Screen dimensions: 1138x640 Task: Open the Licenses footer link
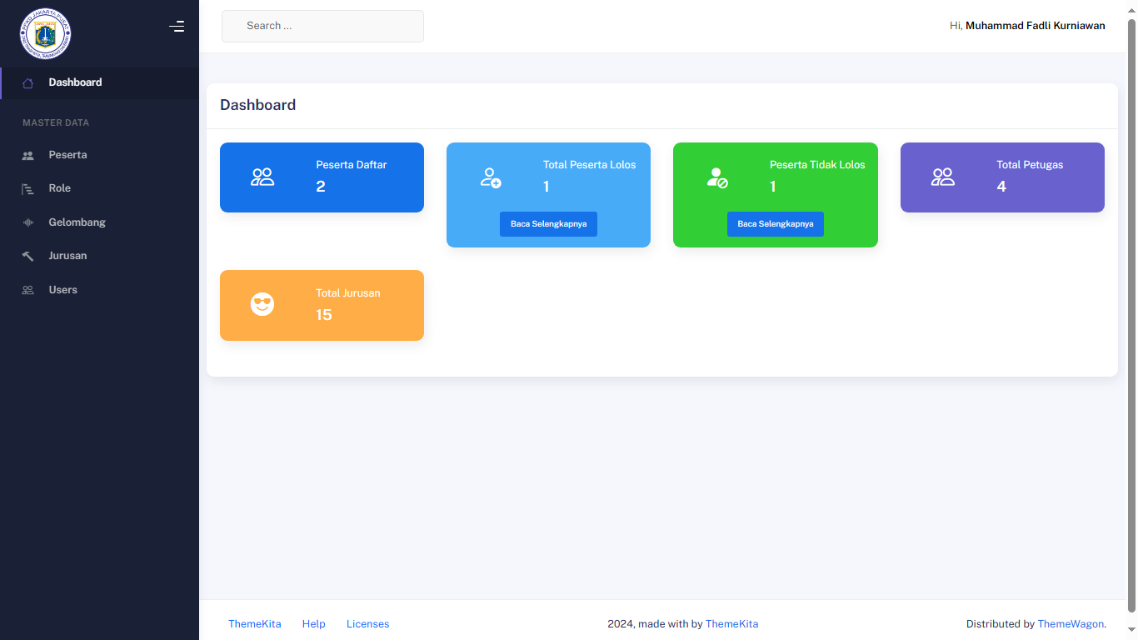[x=367, y=624]
